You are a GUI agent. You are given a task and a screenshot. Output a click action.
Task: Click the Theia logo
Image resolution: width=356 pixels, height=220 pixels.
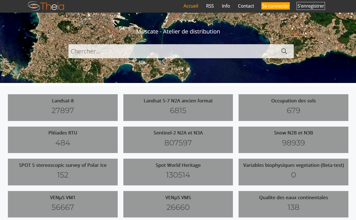click(46, 6)
